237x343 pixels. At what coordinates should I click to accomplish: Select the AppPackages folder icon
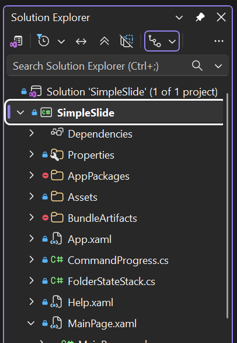[57, 176]
